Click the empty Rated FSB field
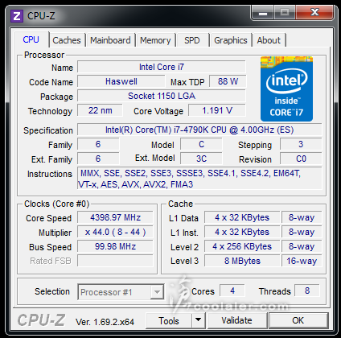The image size is (341, 338). [115, 261]
